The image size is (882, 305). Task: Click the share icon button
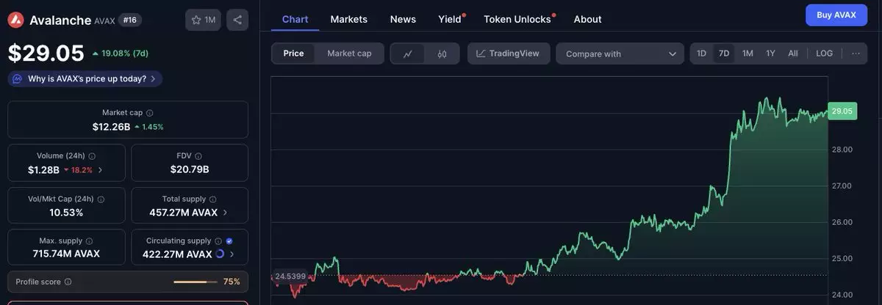237,20
